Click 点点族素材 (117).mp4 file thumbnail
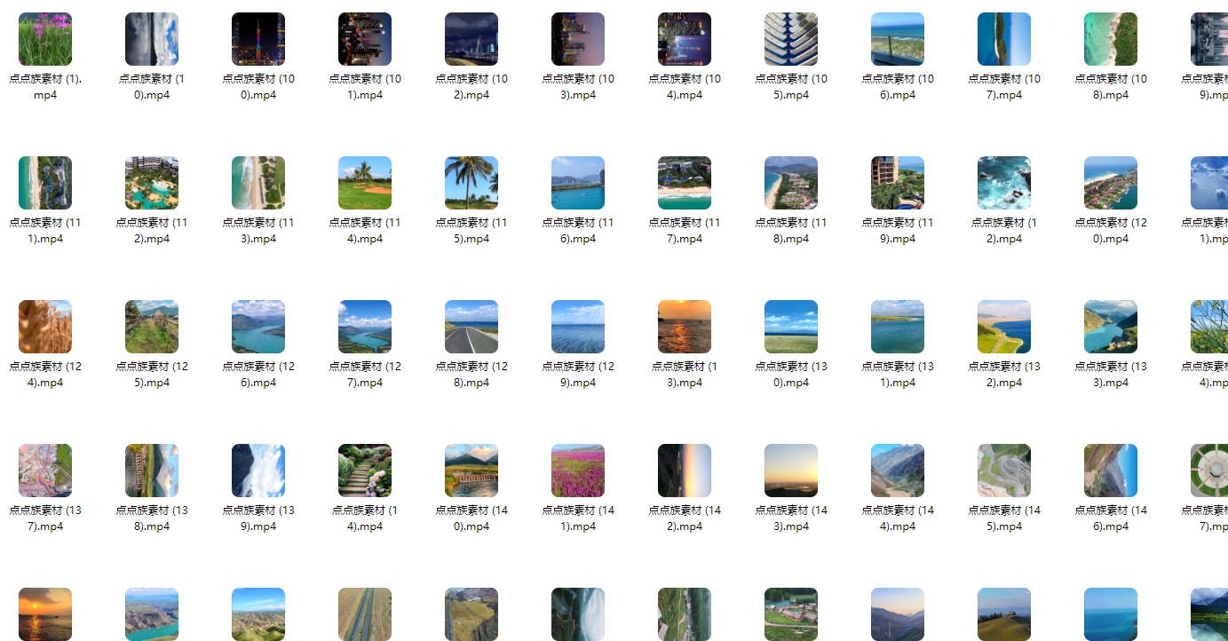This screenshot has width=1228, height=641. coord(685,183)
